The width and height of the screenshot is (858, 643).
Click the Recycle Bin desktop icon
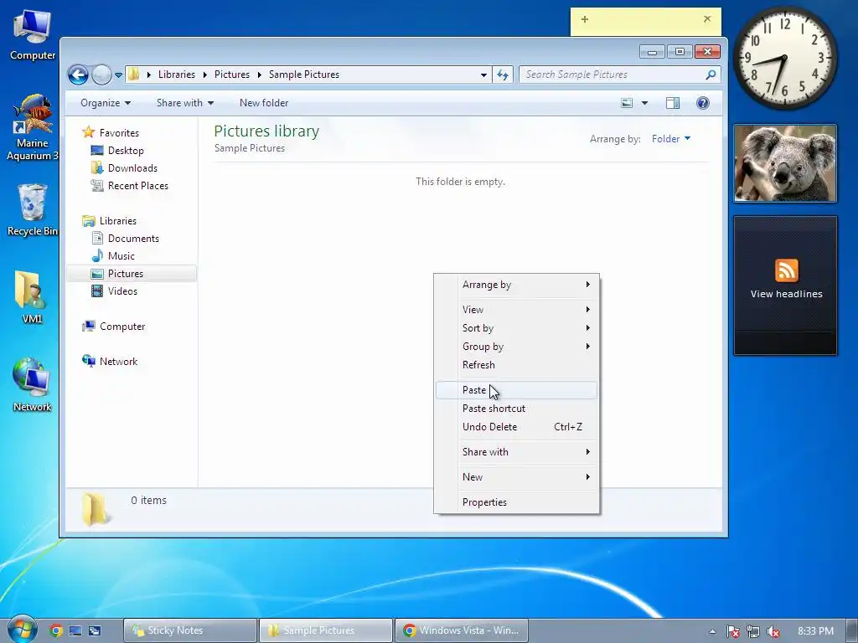(x=33, y=210)
